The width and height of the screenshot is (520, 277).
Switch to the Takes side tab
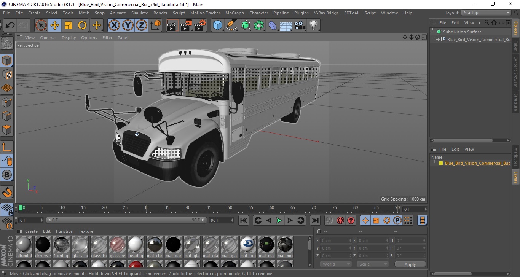pos(516,46)
